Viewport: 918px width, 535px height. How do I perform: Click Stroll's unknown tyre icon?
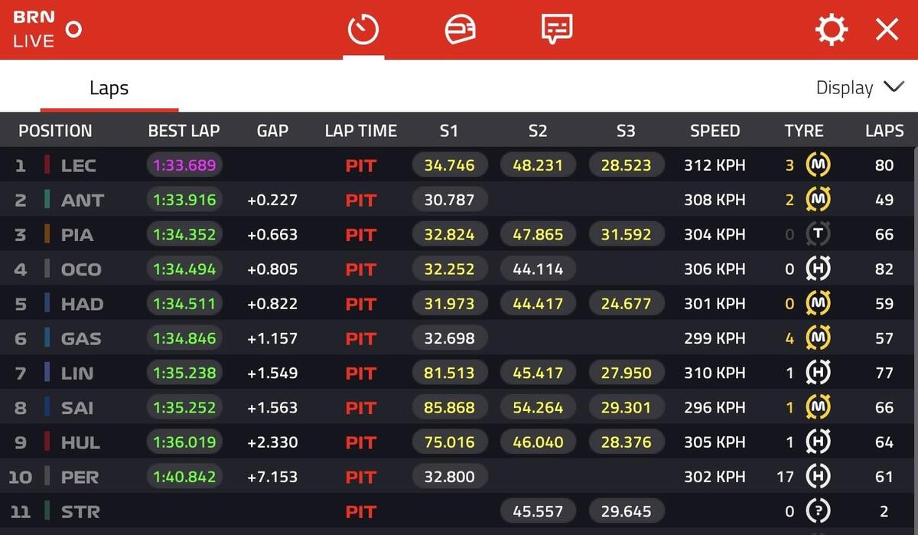(819, 511)
